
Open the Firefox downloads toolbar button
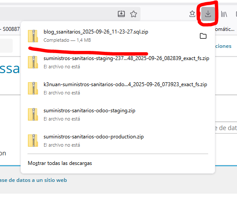(208, 14)
